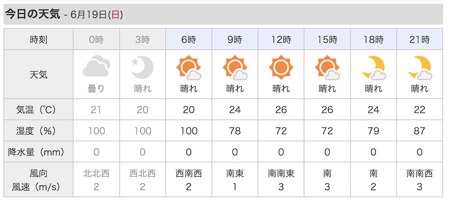The width and height of the screenshot is (450, 200).
Task: Click the cloudy icon at 0時
Action: click(x=96, y=67)
